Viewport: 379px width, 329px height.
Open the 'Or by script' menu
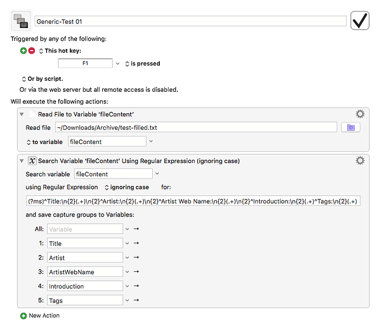(x=42, y=79)
